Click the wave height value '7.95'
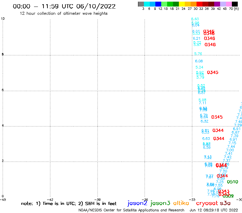Viewport: 242px width, 213px height. 211,191
